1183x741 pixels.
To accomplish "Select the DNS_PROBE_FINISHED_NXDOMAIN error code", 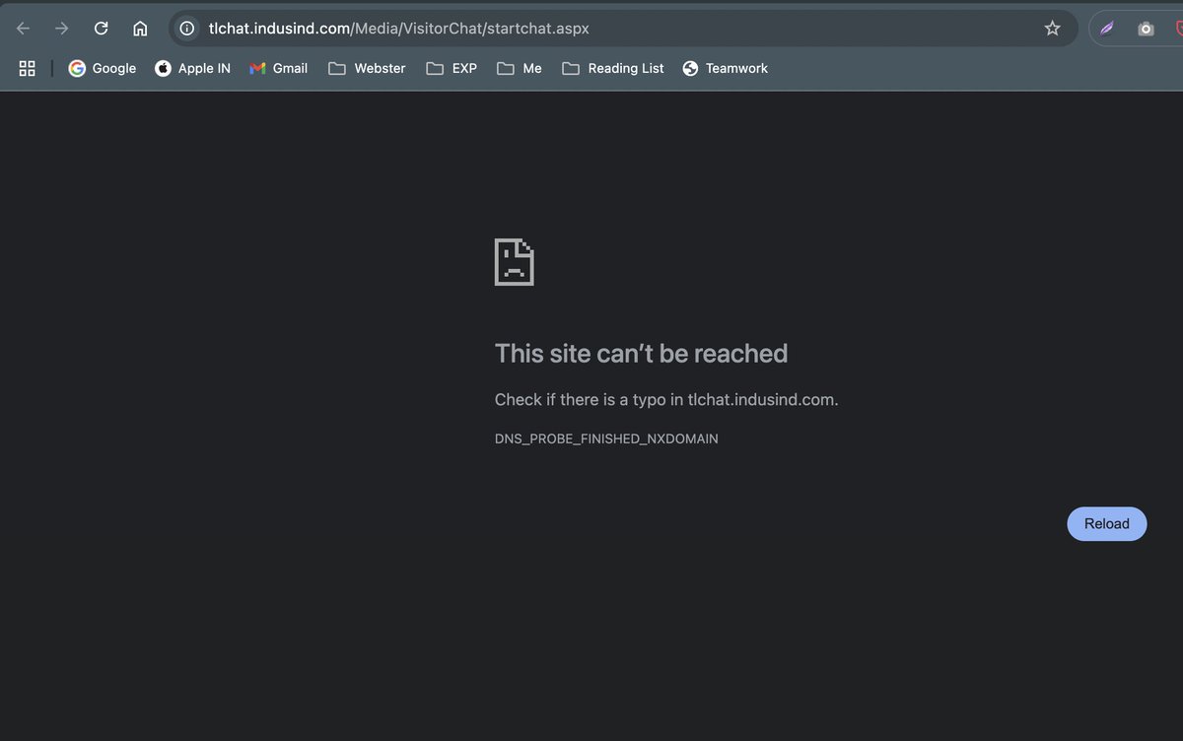I will click(606, 438).
